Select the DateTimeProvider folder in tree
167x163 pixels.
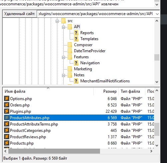pyautogui.click(x=90, y=51)
